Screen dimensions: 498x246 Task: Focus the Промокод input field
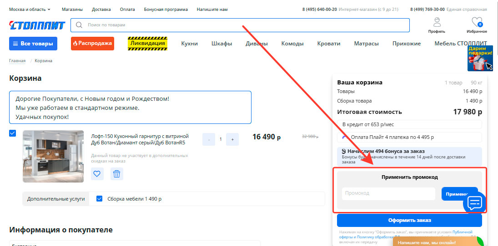coord(388,194)
